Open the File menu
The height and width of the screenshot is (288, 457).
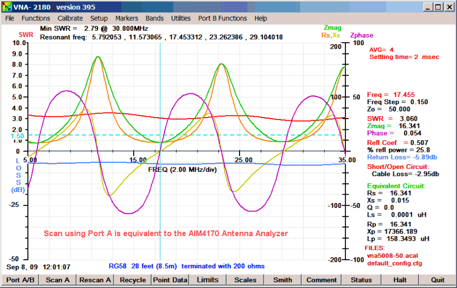[x=10, y=18]
